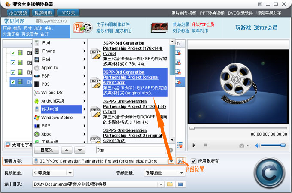Click the preview seek bar
Viewport: 292px width, 193px height.
[238, 128]
